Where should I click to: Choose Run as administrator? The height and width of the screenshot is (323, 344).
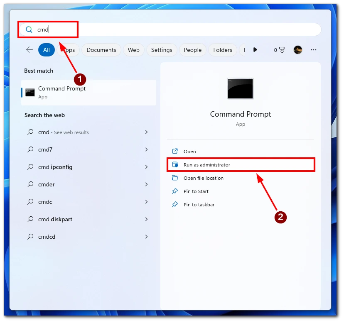pyautogui.click(x=241, y=165)
